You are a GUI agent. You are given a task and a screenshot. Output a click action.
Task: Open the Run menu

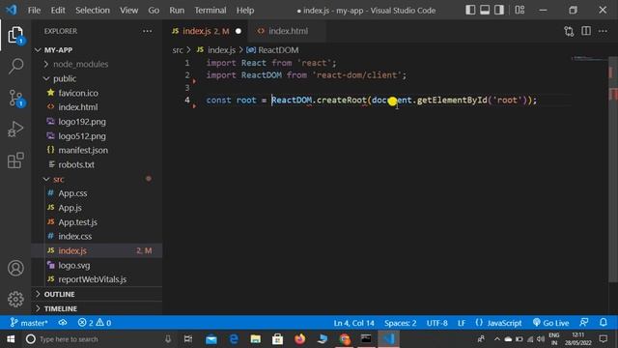(x=177, y=11)
